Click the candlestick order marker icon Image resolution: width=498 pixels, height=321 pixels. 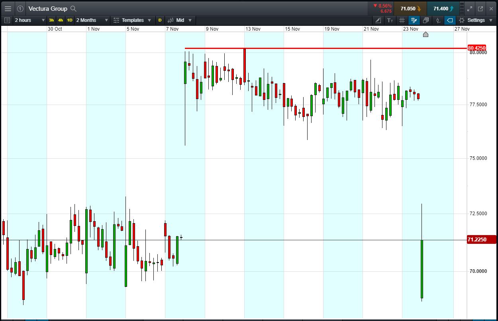(438, 20)
